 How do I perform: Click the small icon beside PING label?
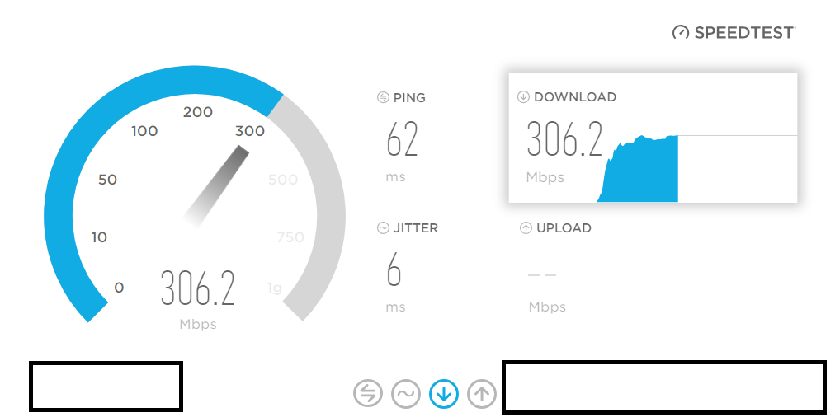(x=383, y=97)
